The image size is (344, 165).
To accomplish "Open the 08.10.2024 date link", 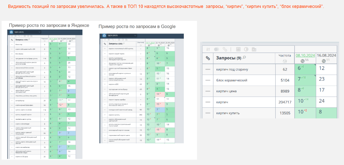I will 305,55.
